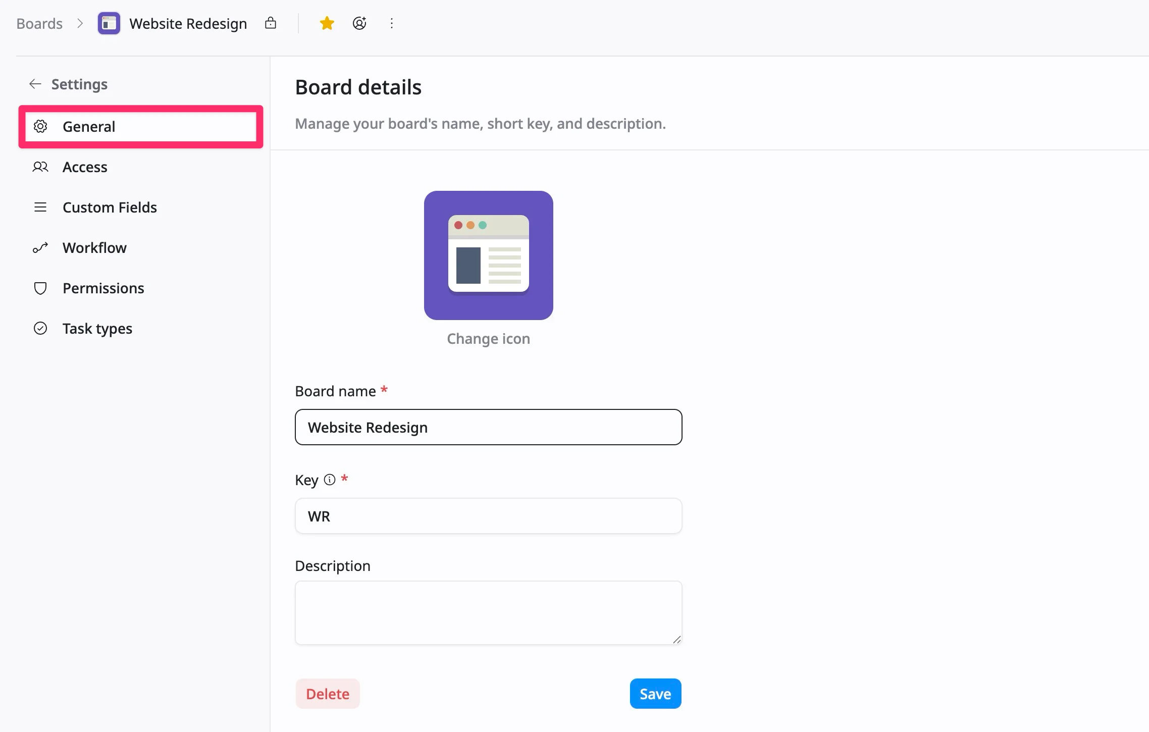Image resolution: width=1149 pixels, height=732 pixels.
Task: Click the Boards breadcrumb link
Action: pos(39,24)
